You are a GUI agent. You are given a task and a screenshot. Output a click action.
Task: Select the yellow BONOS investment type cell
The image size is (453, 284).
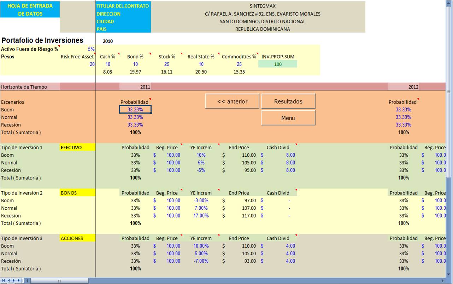78,193
